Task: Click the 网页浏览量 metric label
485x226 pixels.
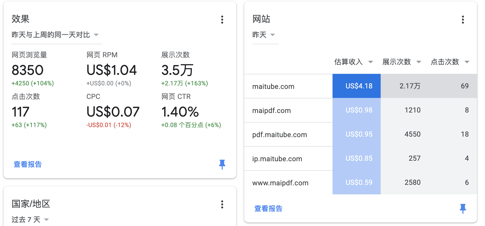Action: (29, 55)
